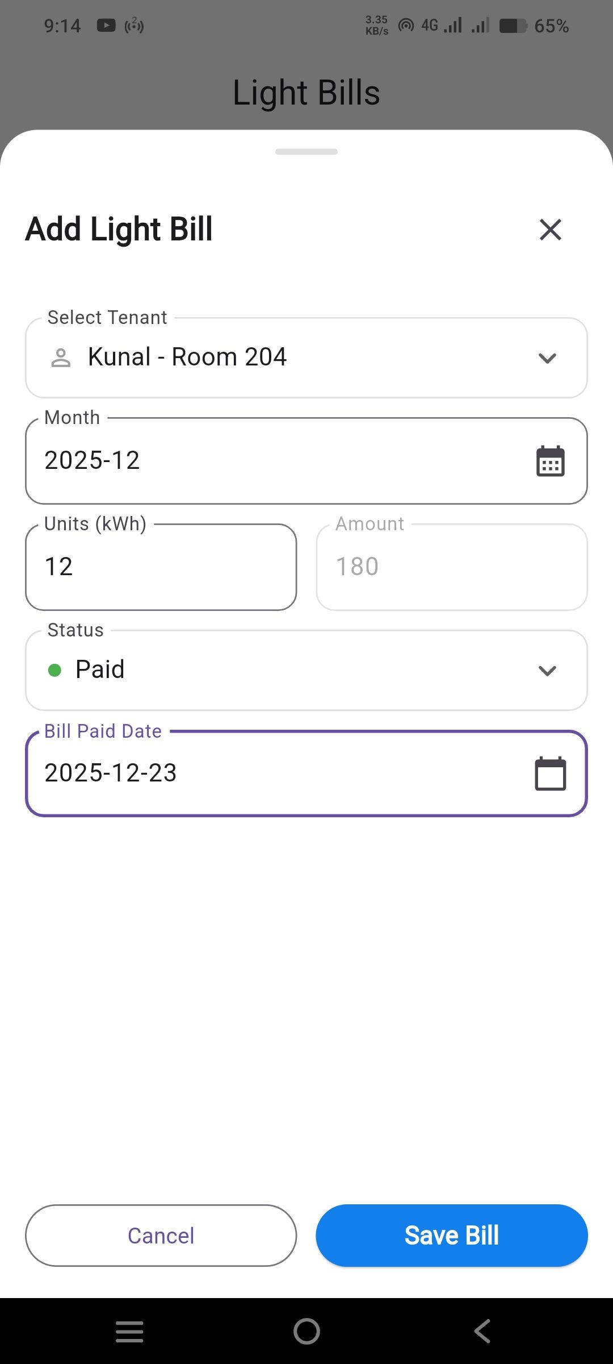Click the Units (kWh) input field
This screenshot has width=613, height=1364.
pos(161,567)
